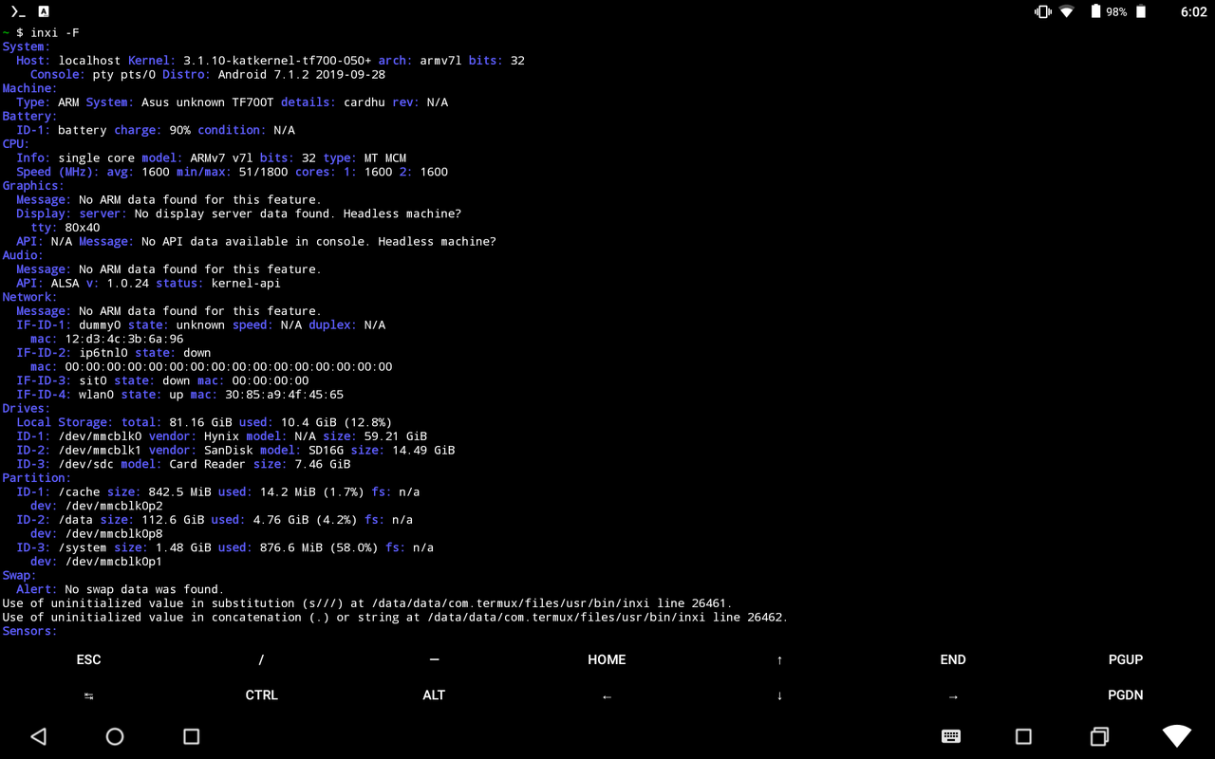Click '/dev/sdc' drive path
The image size is (1215, 759).
(86, 464)
